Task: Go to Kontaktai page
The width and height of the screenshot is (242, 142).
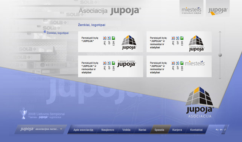Action: (x=196, y=130)
